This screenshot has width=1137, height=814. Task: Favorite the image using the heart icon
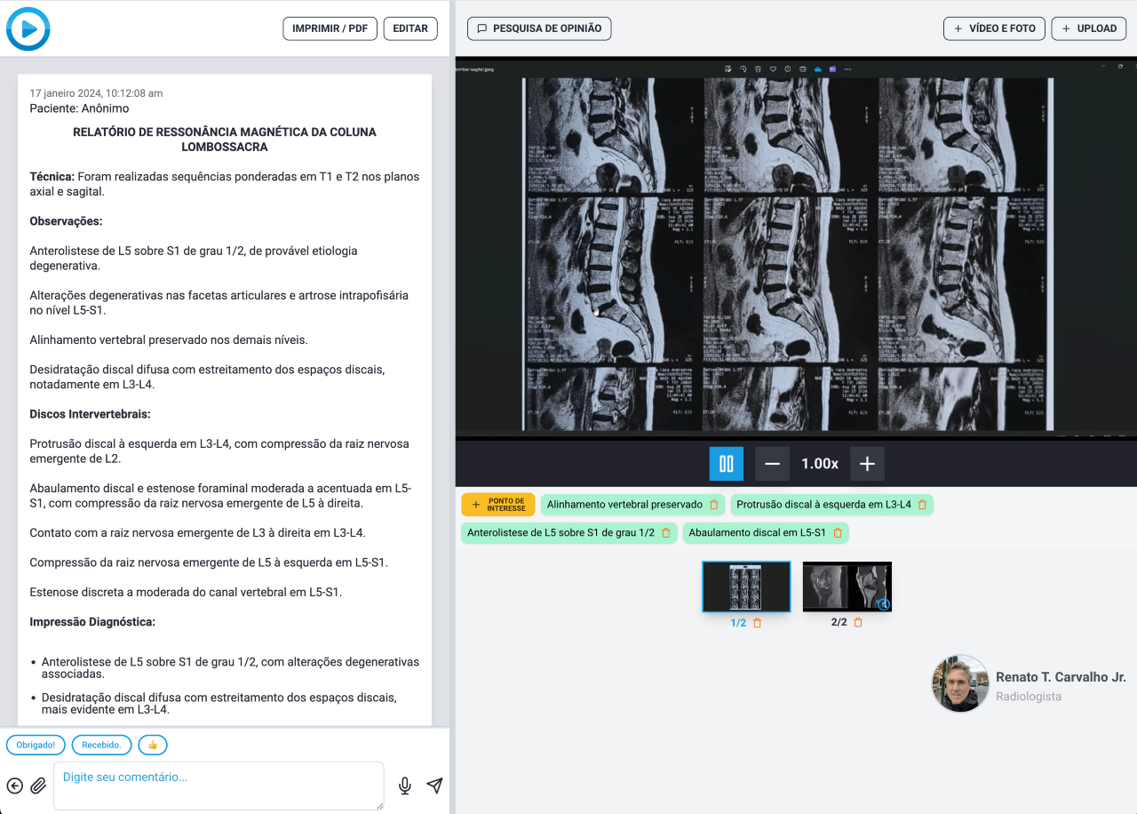point(773,69)
